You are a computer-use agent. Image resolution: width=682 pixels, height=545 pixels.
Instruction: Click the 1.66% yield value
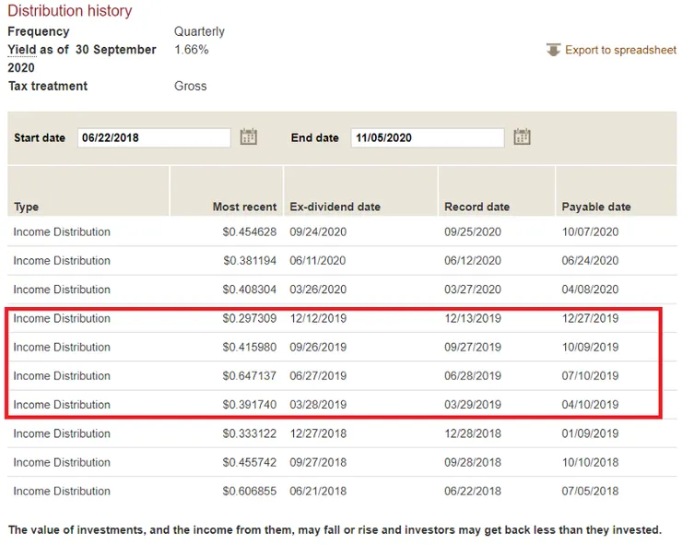(192, 50)
